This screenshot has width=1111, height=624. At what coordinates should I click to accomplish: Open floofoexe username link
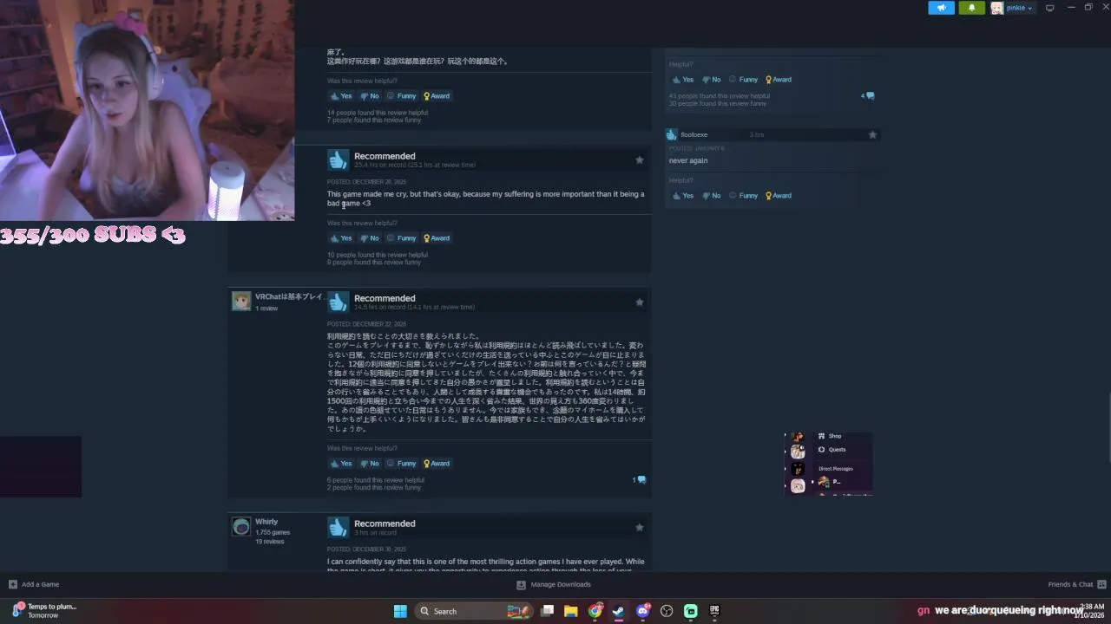(x=694, y=134)
